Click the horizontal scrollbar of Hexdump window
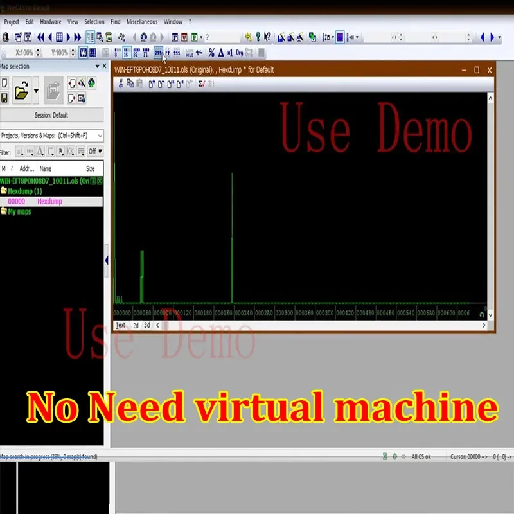514x514 pixels. click(321, 325)
